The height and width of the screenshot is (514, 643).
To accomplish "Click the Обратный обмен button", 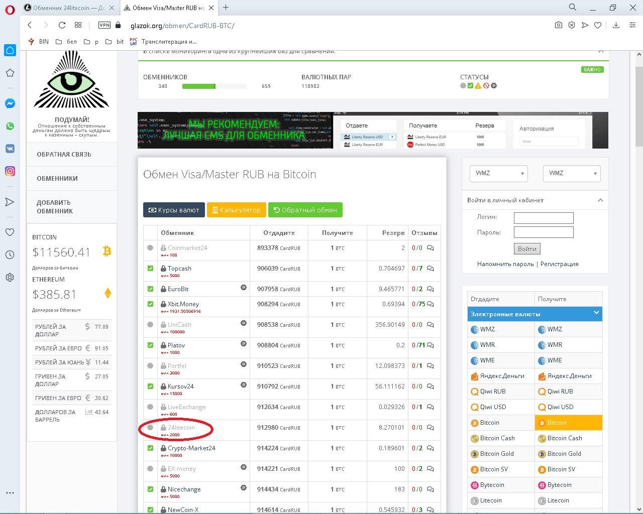I will 305,210.
